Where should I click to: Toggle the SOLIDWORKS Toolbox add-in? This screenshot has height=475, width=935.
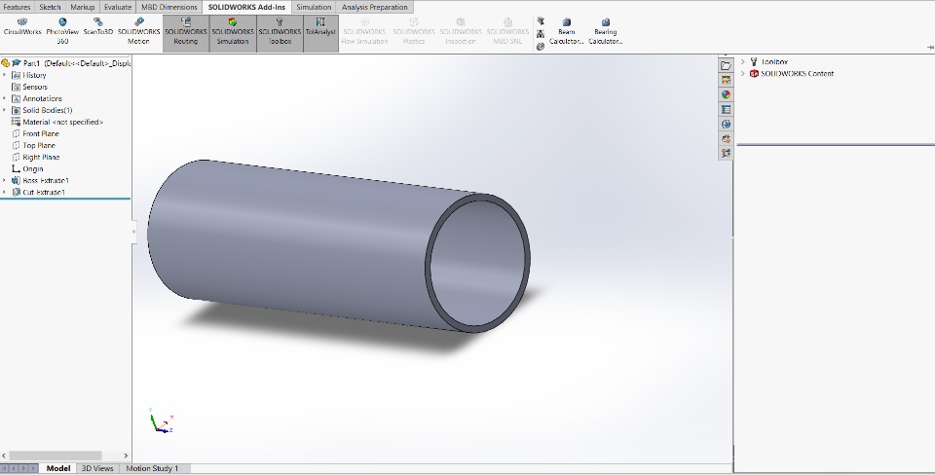pyautogui.click(x=280, y=31)
